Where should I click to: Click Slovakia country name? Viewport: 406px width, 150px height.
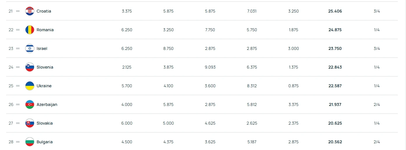coord(45,123)
